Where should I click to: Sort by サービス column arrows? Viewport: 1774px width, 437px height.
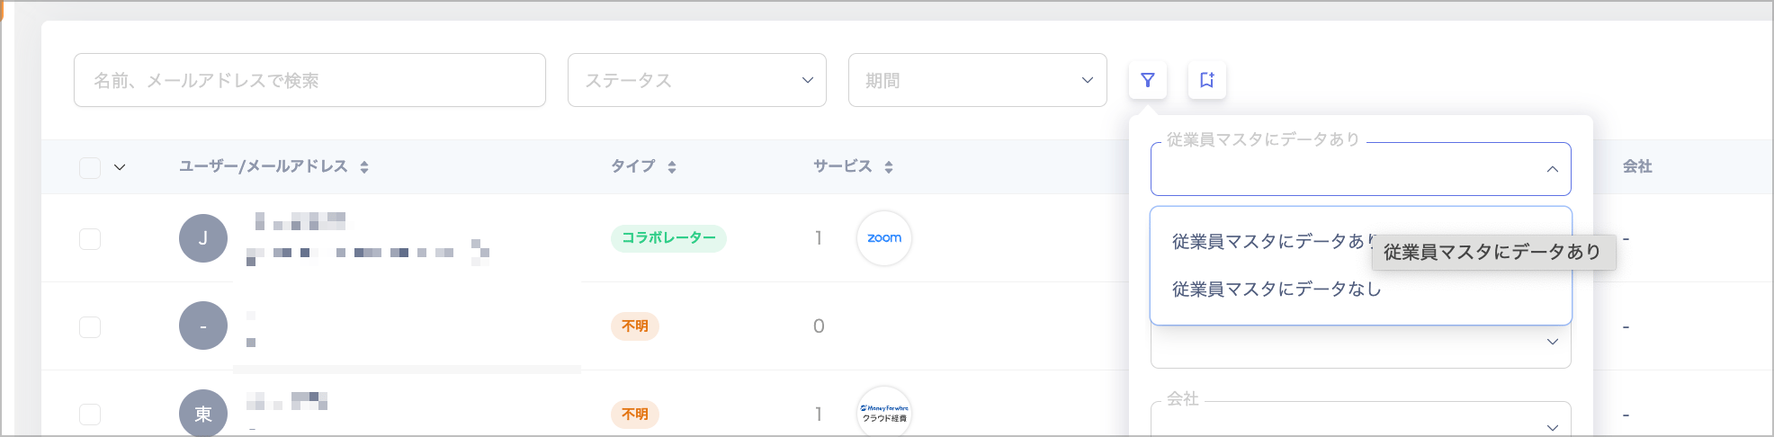pyautogui.click(x=889, y=166)
